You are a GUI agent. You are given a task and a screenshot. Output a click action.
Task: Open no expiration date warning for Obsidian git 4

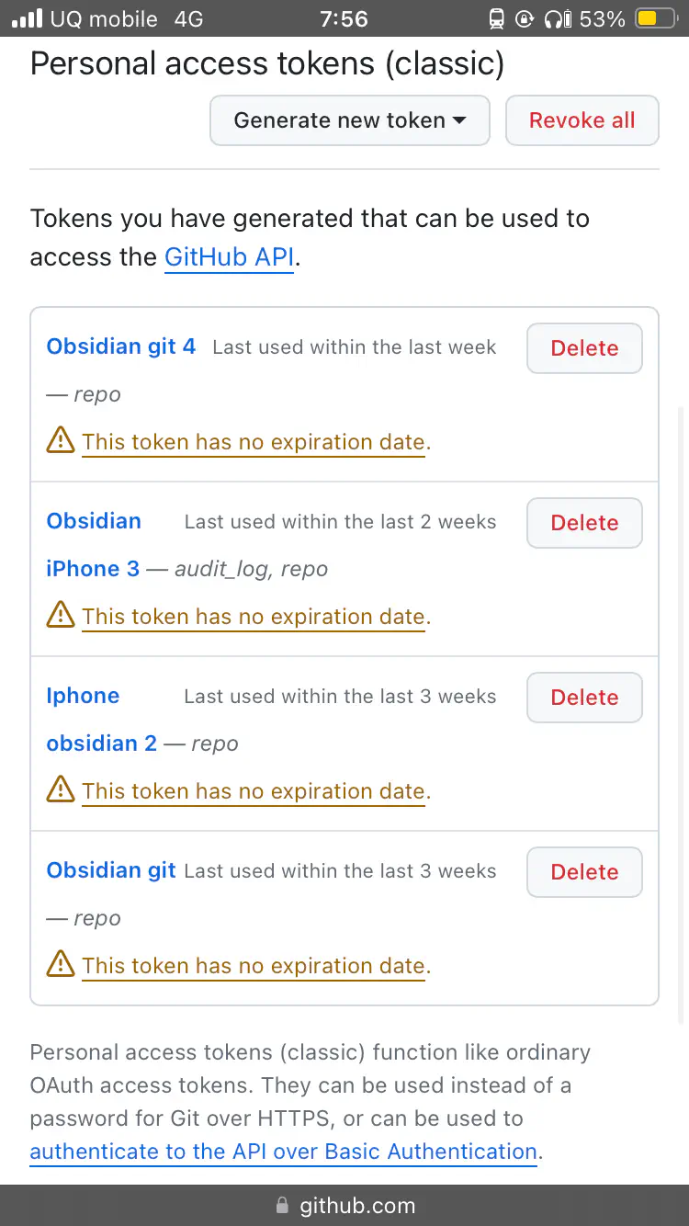point(254,442)
